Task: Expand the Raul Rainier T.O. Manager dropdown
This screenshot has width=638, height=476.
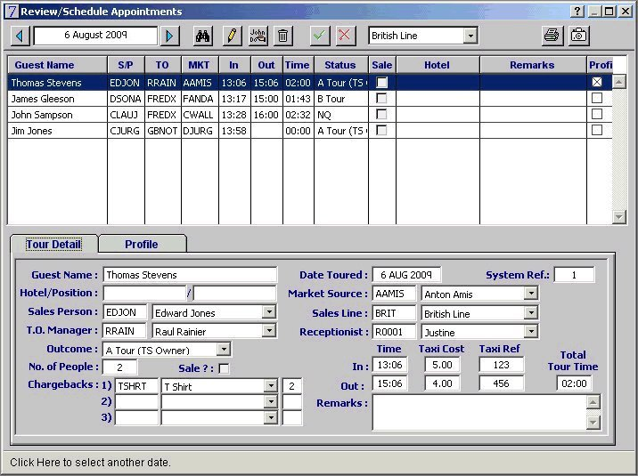Action: click(269, 331)
